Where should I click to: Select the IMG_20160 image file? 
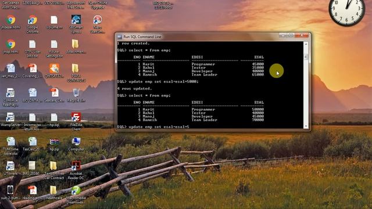pyautogui.click(x=32, y=165)
